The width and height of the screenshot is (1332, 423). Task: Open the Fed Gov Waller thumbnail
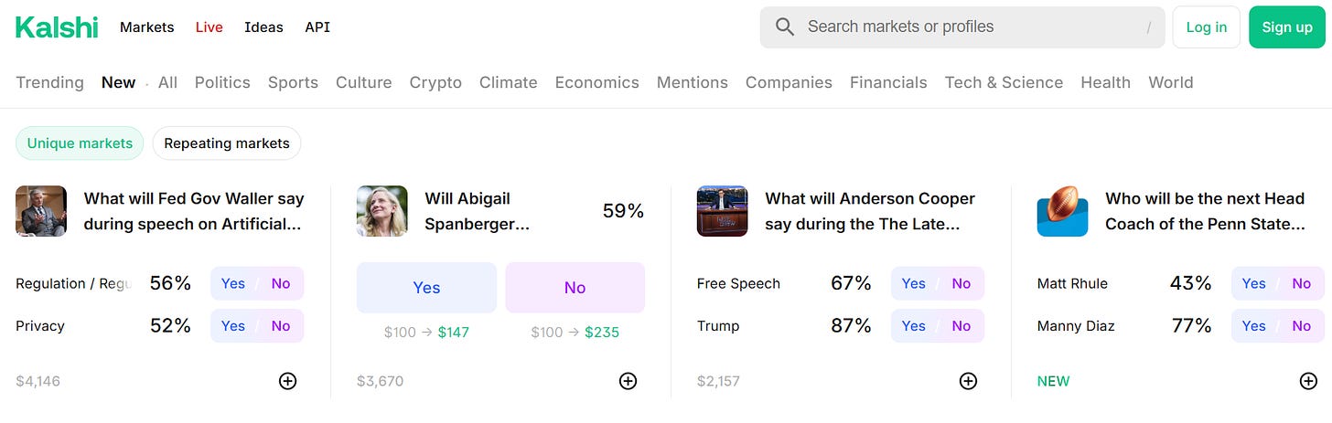click(x=41, y=211)
